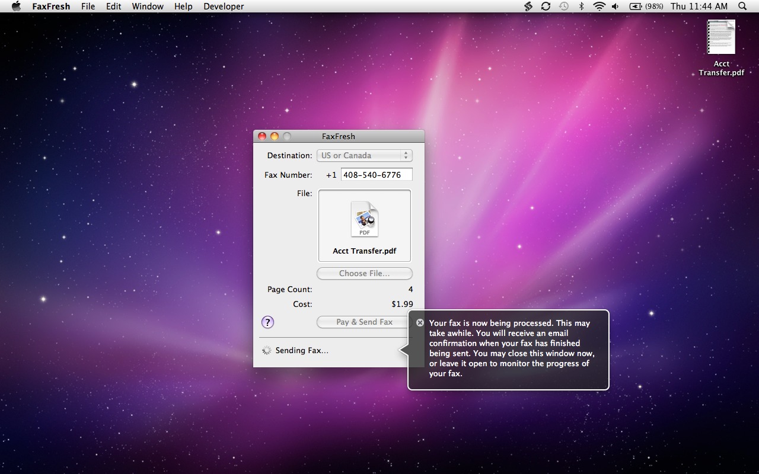Click the Bluetooth menu bar icon
The height and width of the screenshot is (474, 759).
[x=581, y=7]
